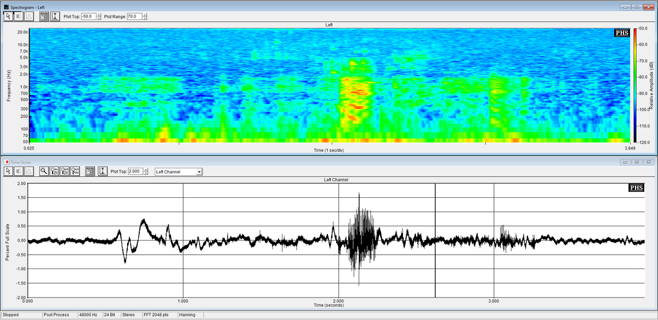
Task: Decrease Plot Range with down arrow
Action: coord(145,19)
